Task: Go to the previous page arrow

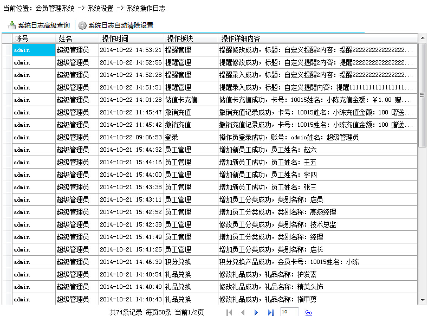Action: click(243, 312)
